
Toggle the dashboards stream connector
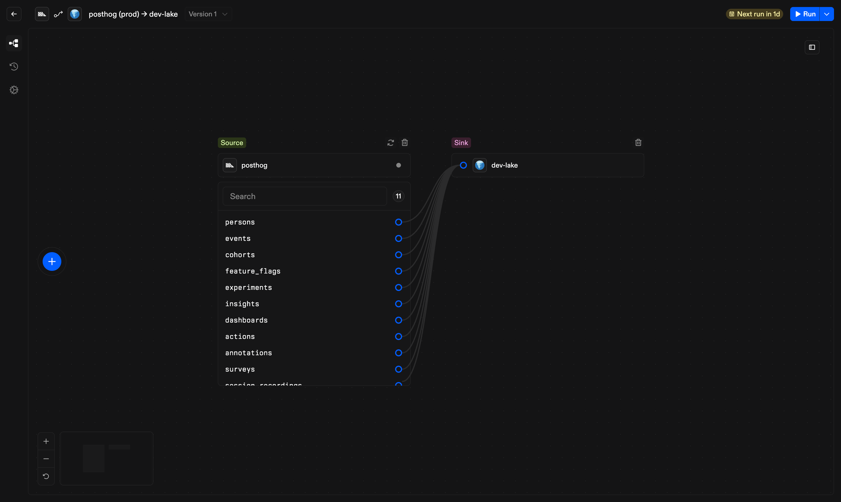pyautogui.click(x=399, y=320)
